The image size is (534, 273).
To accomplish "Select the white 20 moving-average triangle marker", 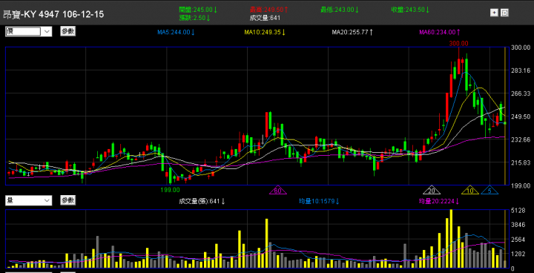I will click(x=432, y=191).
